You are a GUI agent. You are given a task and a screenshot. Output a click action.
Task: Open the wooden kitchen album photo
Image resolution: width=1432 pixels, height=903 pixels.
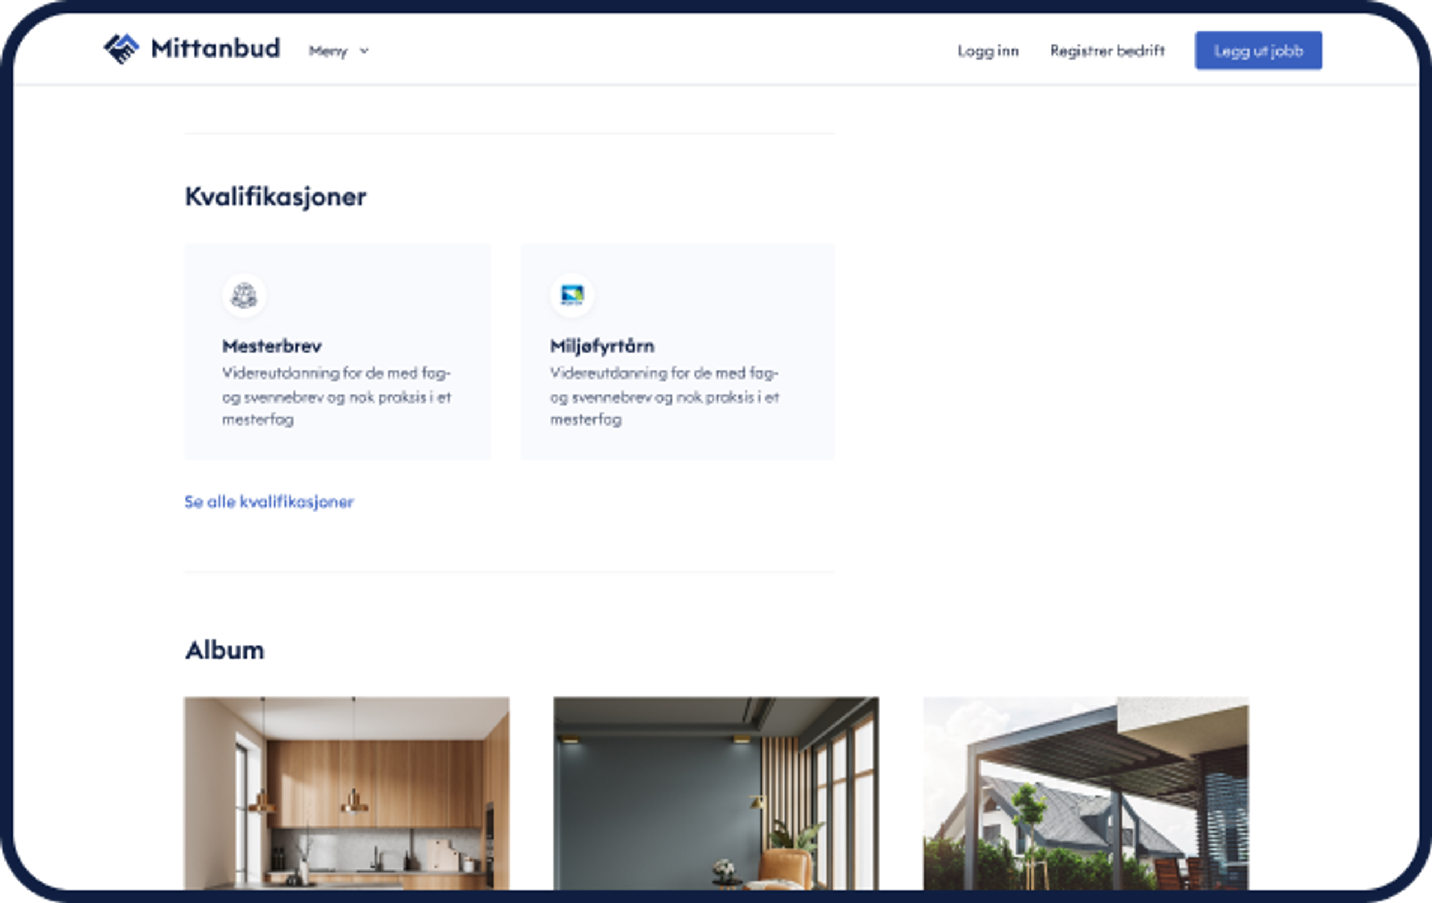pos(347,793)
